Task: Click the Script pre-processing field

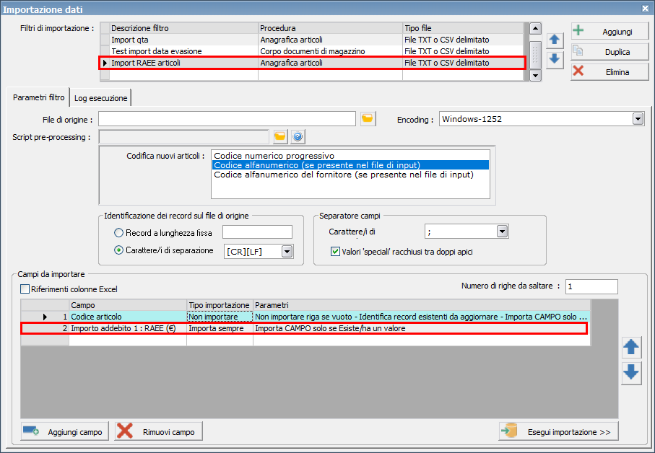Action: (x=184, y=137)
